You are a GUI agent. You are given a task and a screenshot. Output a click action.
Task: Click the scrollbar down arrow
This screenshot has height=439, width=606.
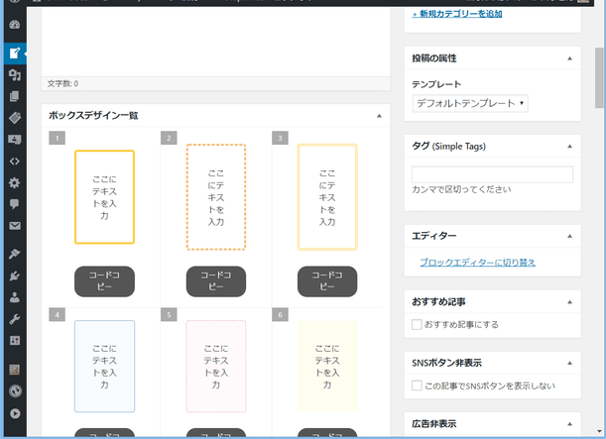(x=600, y=431)
